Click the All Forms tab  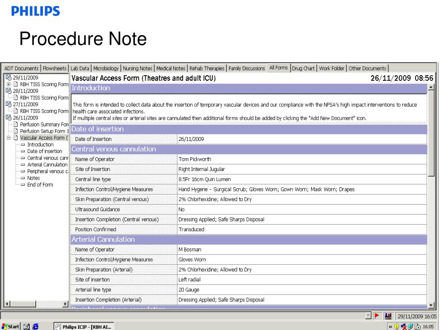point(278,67)
